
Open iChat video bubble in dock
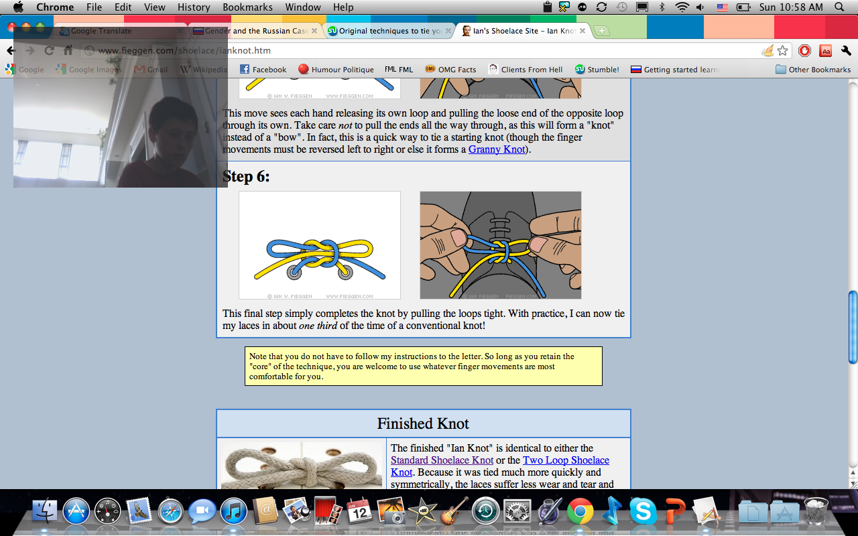tap(202, 512)
